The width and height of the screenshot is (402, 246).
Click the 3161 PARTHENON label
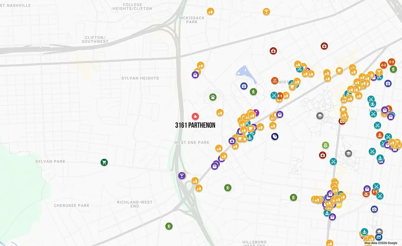click(196, 125)
